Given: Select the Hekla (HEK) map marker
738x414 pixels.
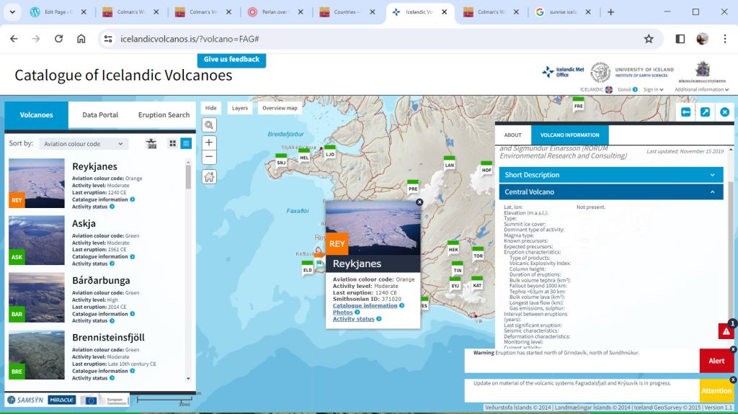Looking at the screenshot, I should [x=453, y=248].
